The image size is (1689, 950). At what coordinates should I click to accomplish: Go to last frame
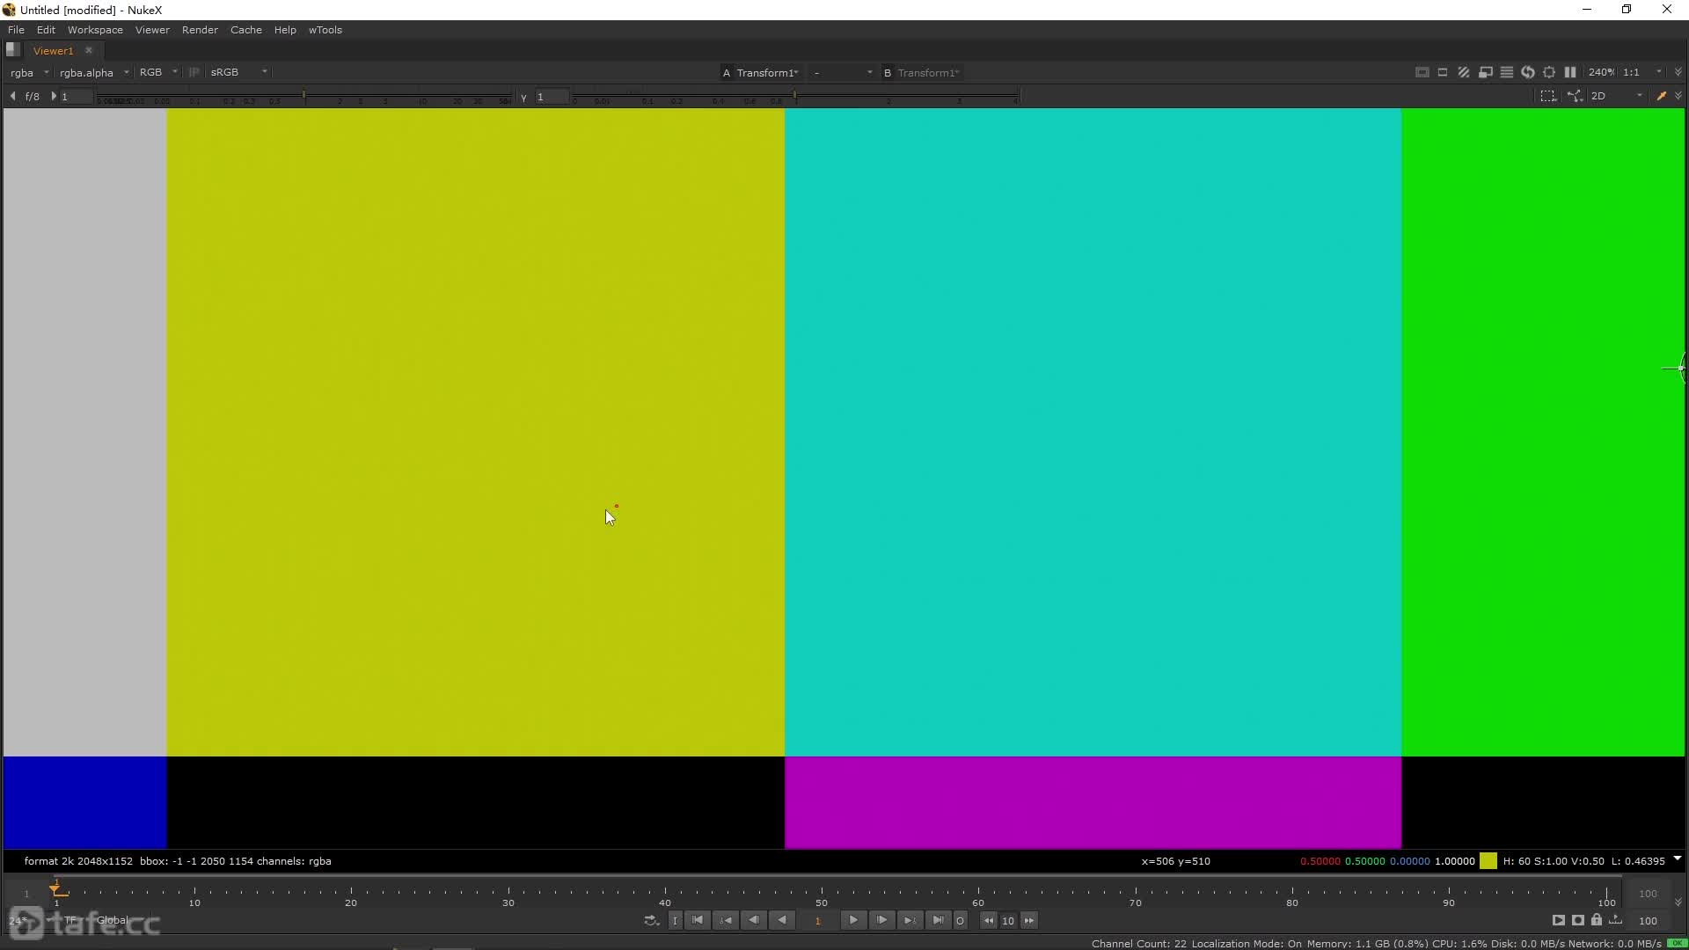(x=938, y=920)
